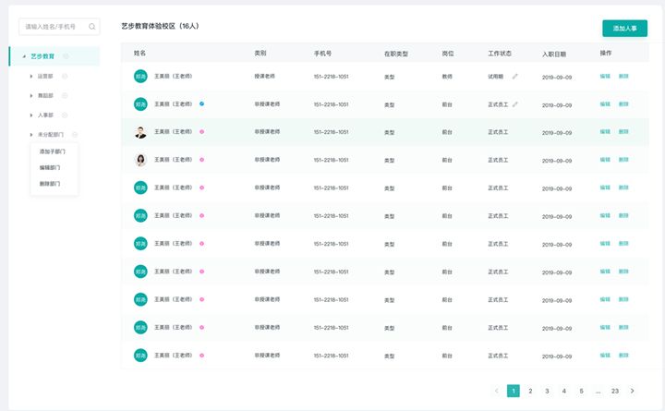
Task: Click green avatar in 授课老师 row
Action: pyautogui.click(x=140, y=77)
